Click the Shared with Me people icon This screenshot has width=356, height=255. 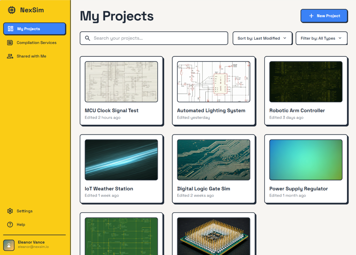coord(10,56)
